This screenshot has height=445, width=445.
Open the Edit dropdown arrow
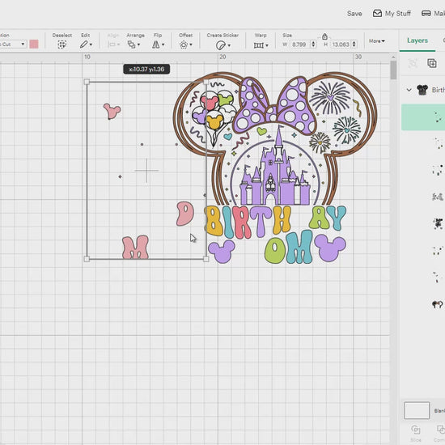tap(91, 44)
